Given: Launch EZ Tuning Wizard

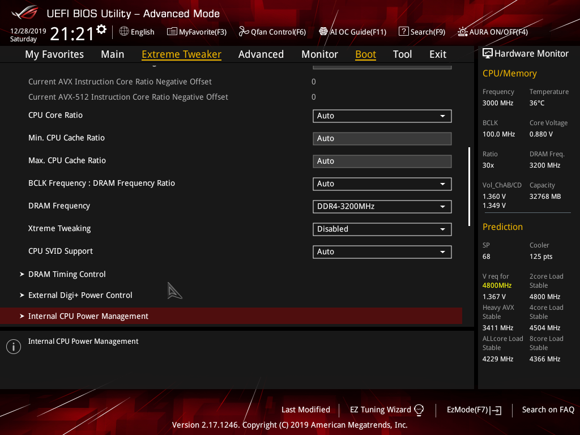Looking at the screenshot, I should [387, 410].
